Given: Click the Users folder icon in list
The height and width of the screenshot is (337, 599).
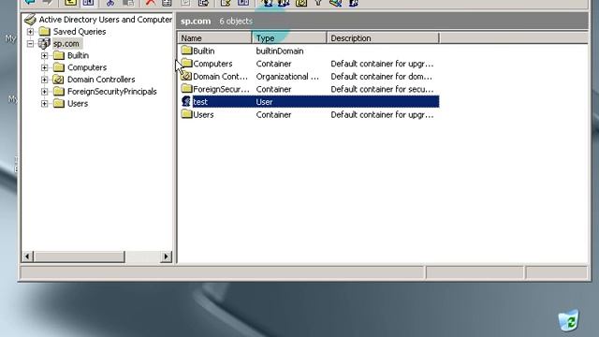Looking at the screenshot, I should coord(186,114).
